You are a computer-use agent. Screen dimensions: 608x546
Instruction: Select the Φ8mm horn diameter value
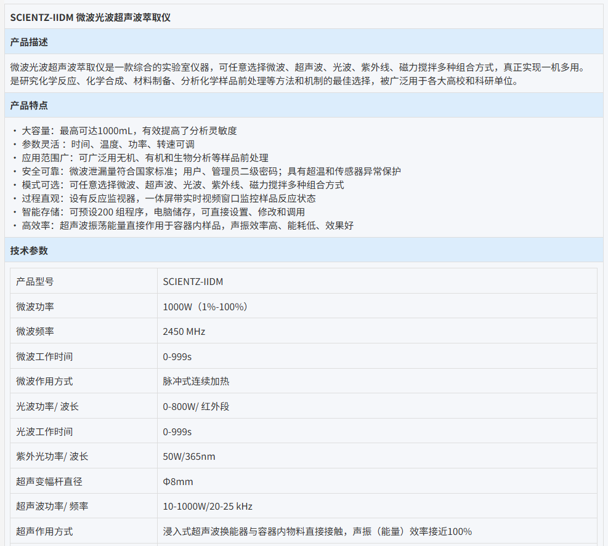coord(177,481)
